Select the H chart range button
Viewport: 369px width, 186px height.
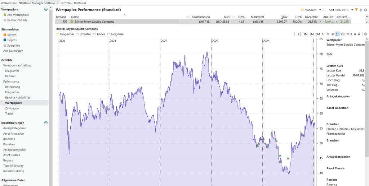click(355, 34)
